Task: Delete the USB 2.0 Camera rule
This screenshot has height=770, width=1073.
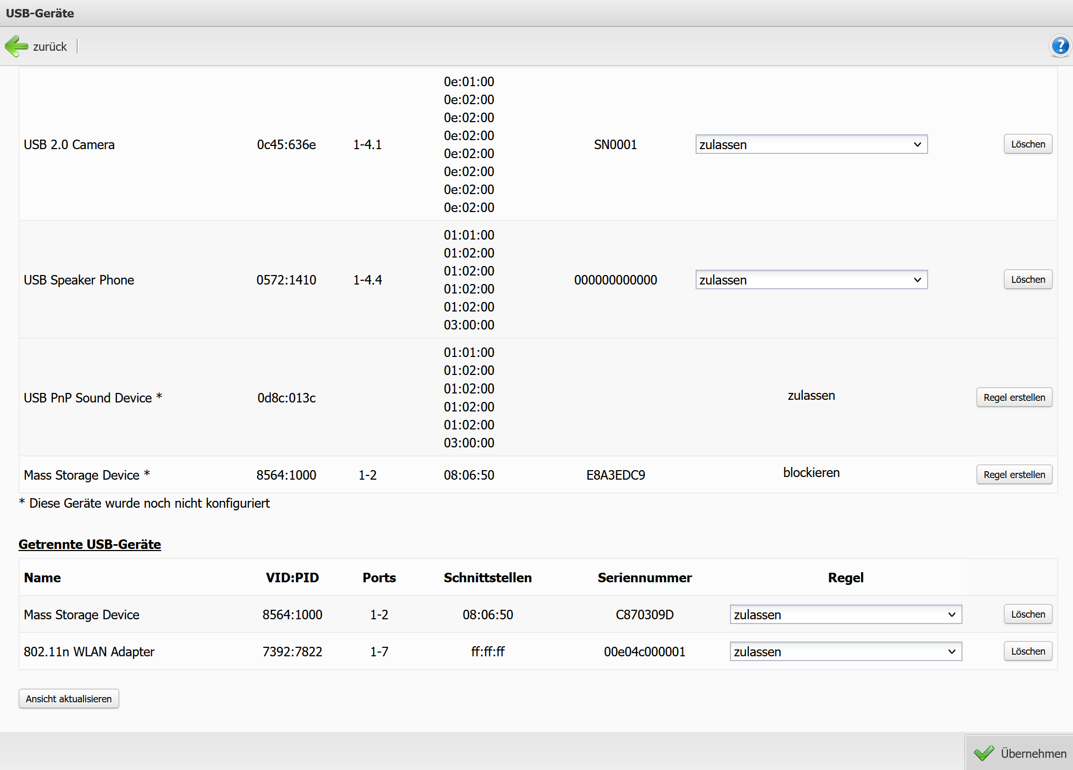Action: [1028, 144]
